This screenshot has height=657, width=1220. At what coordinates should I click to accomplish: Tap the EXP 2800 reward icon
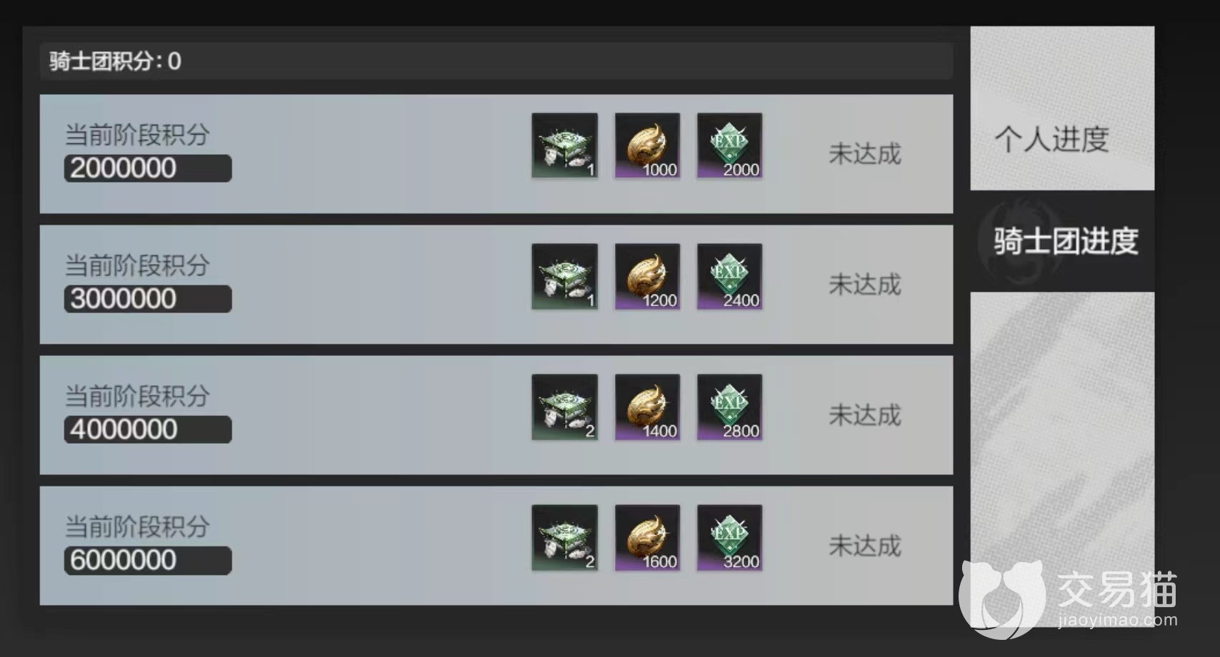[729, 407]
